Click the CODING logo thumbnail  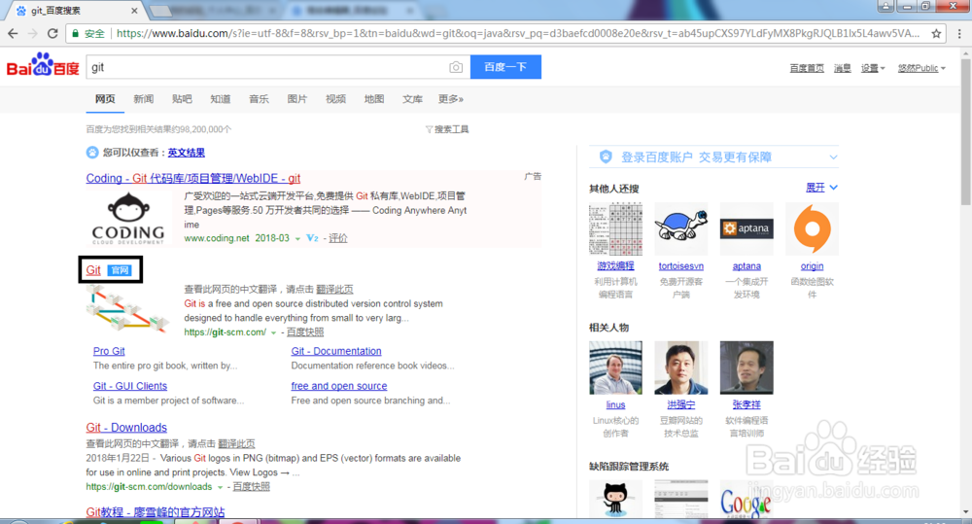pos(128,219)
